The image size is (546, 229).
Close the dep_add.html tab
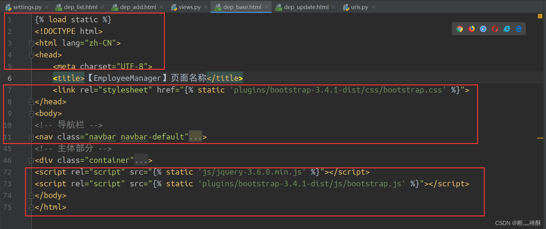[161, 7]
